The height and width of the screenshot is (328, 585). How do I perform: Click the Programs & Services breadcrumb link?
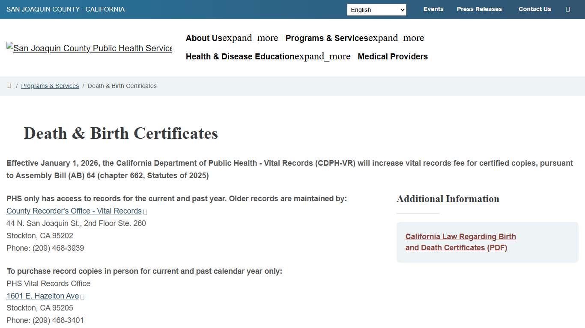pyautogui.click(x=50, y=86)
